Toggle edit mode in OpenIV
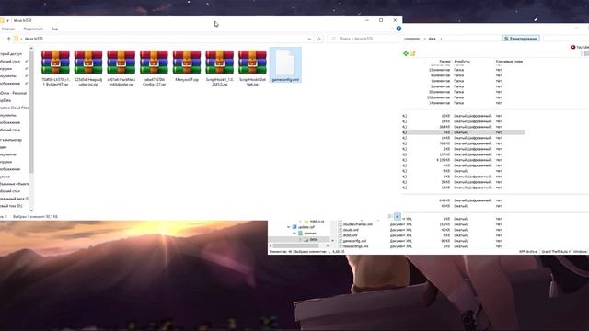 (521, 39)
